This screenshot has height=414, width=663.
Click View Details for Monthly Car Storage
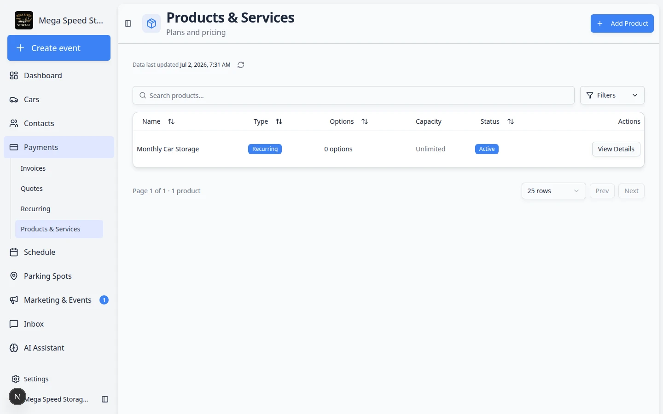click(x=616, y=149)
